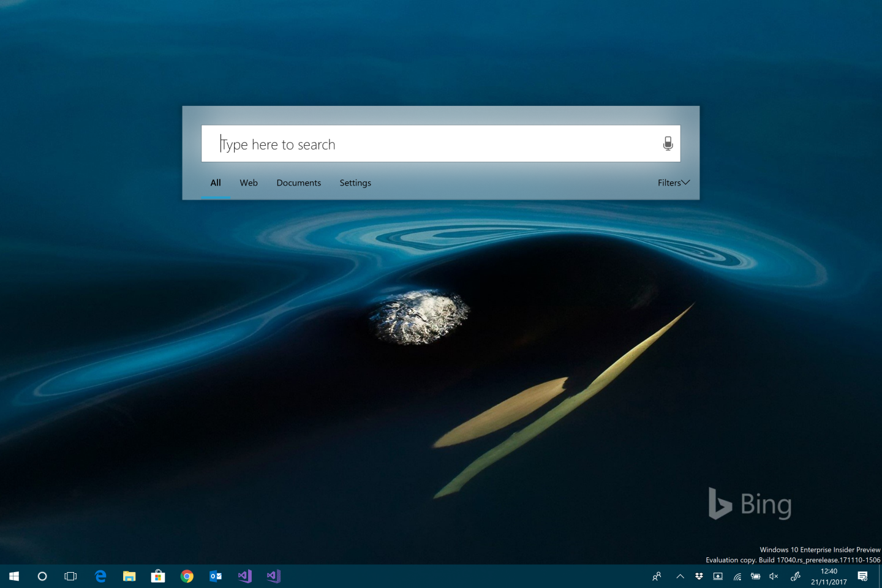
Task: Toggle Task View
Action: coord(70,576)
